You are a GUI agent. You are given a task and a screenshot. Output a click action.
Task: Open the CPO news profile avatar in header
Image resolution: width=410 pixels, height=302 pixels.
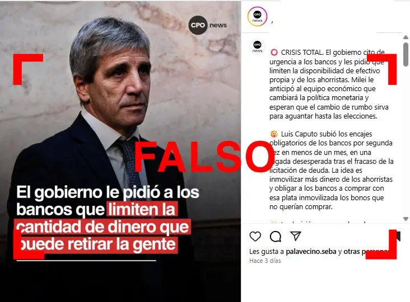click(257, 17)
